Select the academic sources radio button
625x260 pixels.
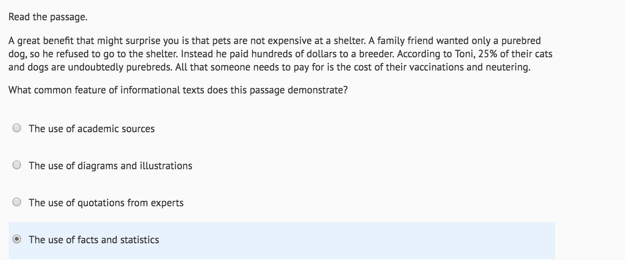pyautogui.click(x=17, y=128)
